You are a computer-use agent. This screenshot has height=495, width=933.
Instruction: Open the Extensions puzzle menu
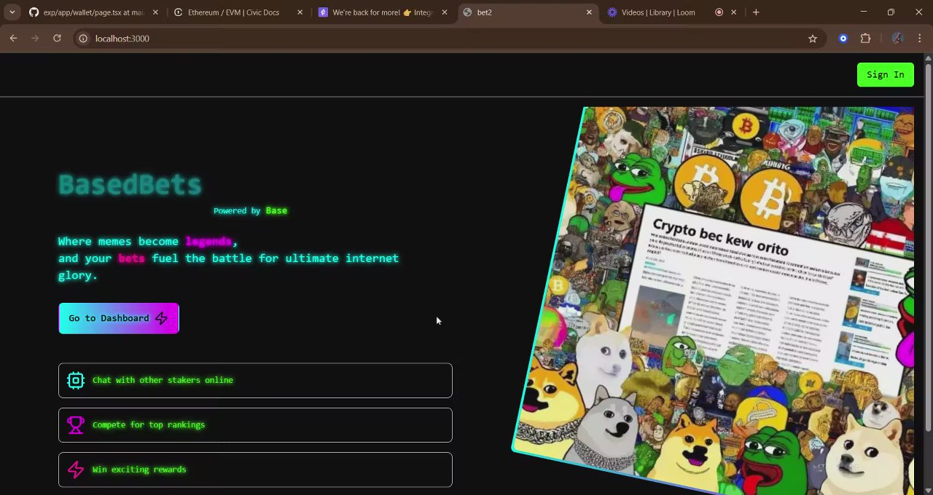click(866, 39)
